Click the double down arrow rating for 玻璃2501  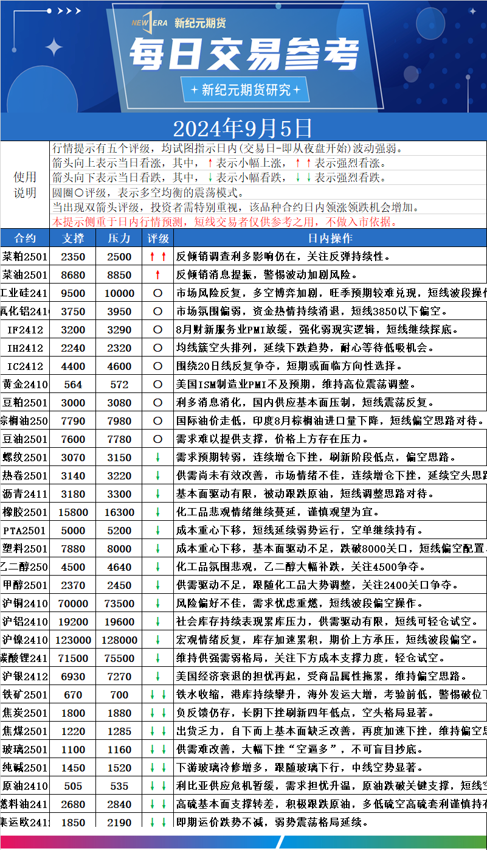point(157,750)
